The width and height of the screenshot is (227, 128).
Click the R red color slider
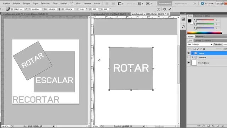click(x=205, y=20)
